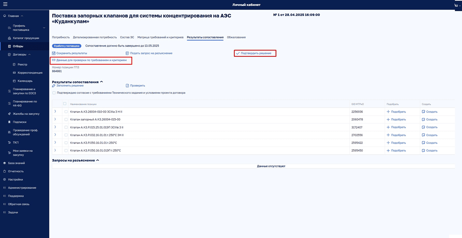Collapse the Запросы на разъяснение section
462x238 pixels.
pyautogui.click(x=97, y=161)
